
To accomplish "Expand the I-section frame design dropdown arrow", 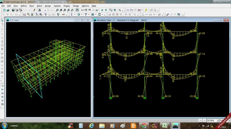I will (x=74, y=14).
